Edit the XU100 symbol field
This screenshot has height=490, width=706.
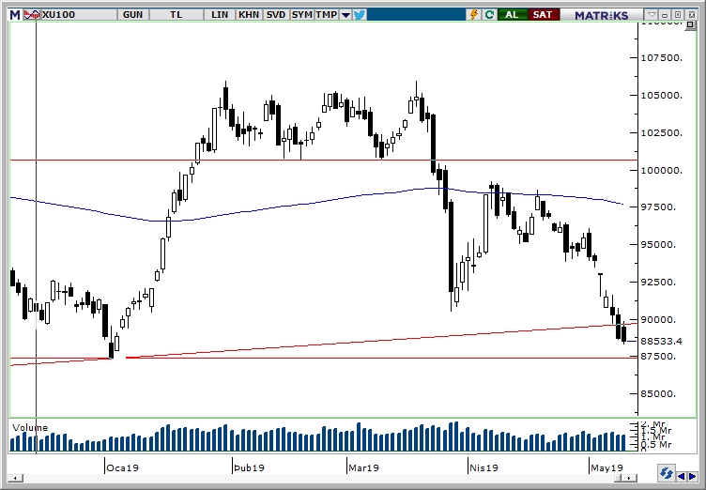[x=79, y=15]
